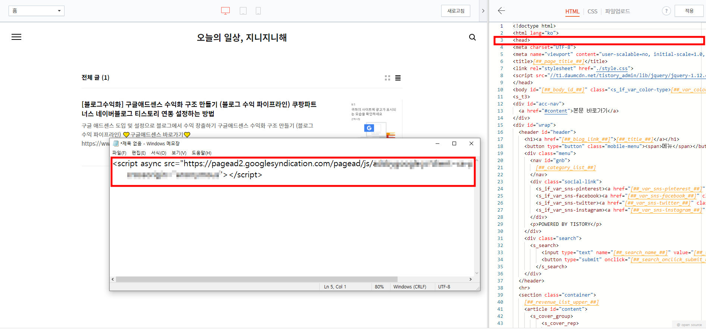The image size is (706, 329).
Task: Click code line 3 <head> tag
Action: [521, 40]
